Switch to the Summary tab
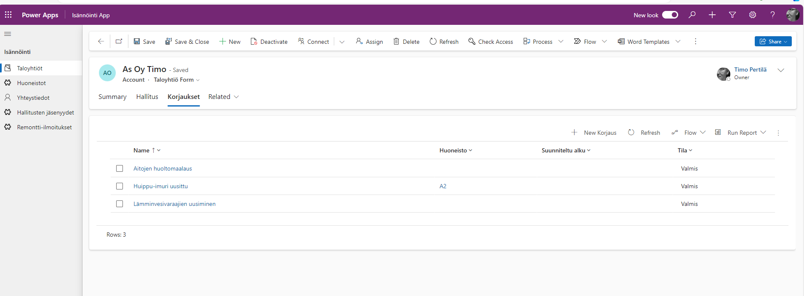Image resolution: width=804 pixels, height=296 pixels. pos(112,97)
